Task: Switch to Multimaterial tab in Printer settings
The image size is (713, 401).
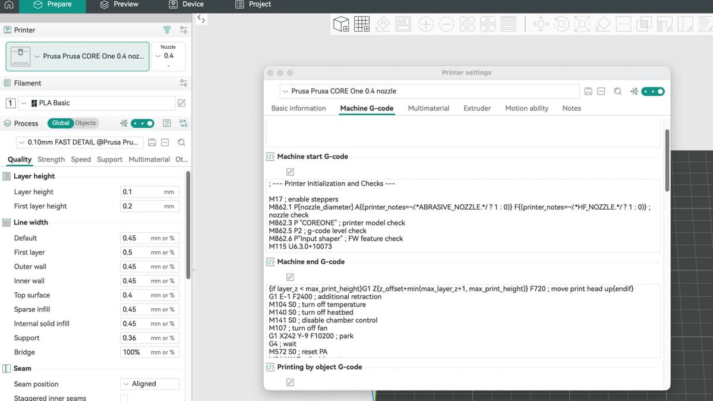Action: (x=428, y=108)
